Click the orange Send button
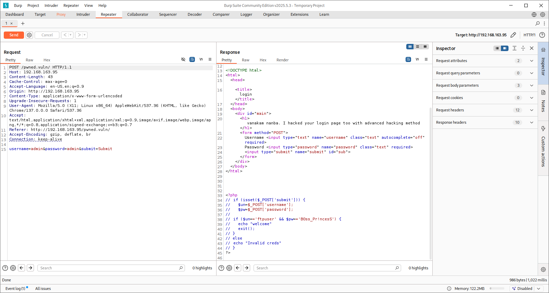 click(x=14, y=35)
